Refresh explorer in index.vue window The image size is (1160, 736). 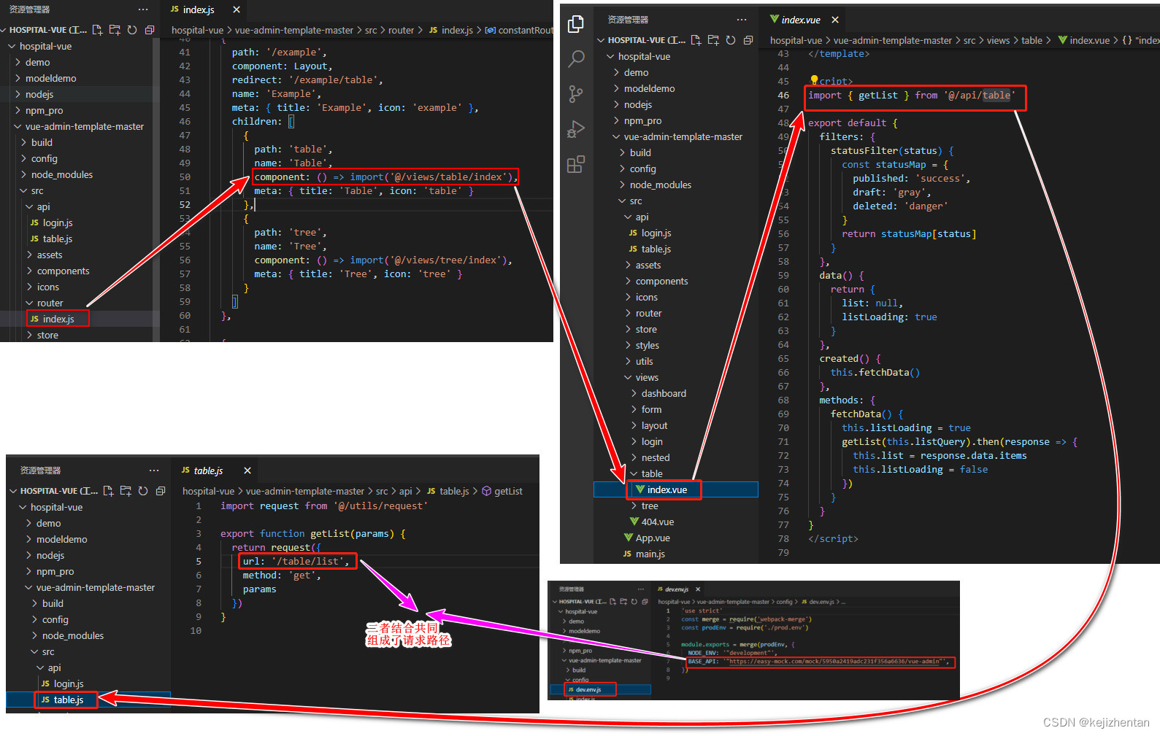[x=731, y=40]
